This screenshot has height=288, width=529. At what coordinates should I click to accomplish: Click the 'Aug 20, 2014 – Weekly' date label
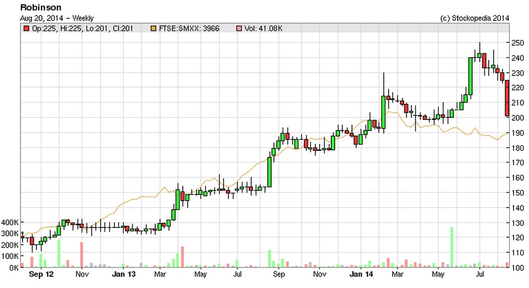[57, 18]
